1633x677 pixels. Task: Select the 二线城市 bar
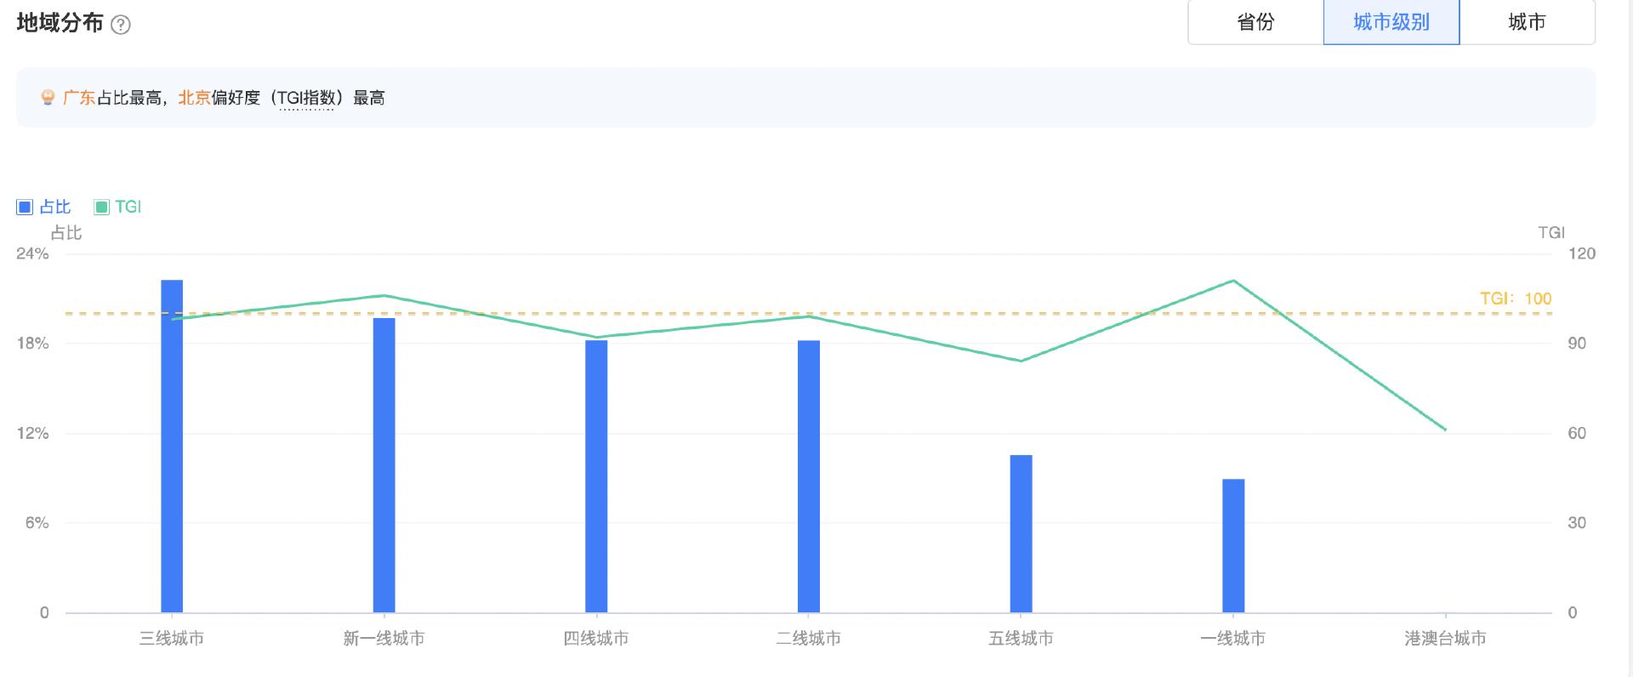[809, 476]
